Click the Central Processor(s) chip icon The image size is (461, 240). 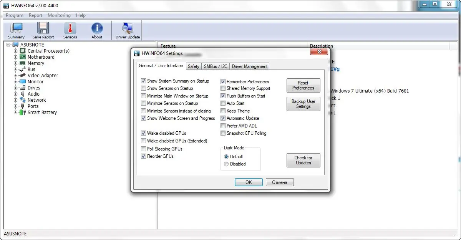click(23, 51)
